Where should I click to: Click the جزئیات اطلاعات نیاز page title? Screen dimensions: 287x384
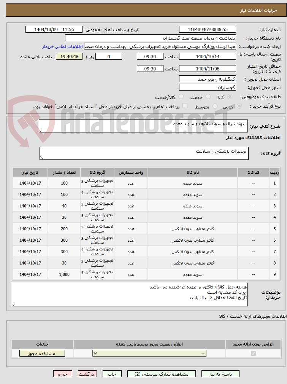258,10
